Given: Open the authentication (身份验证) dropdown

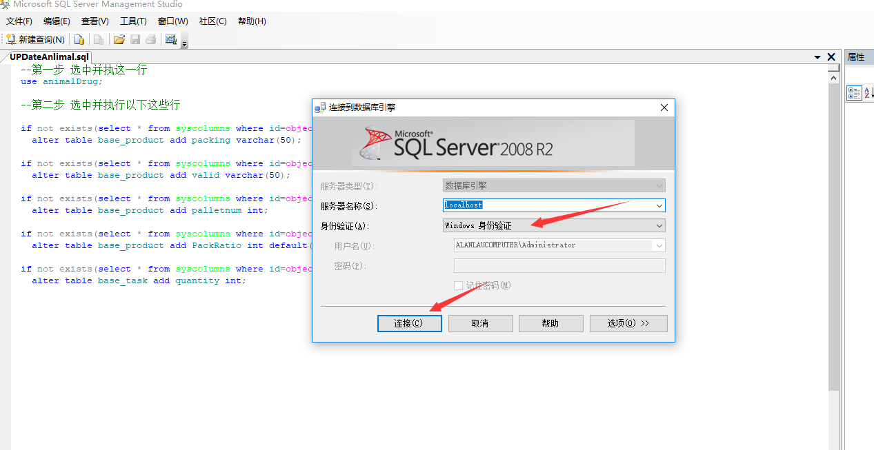Looking at the screenshot, I should [x=554, y=225].
